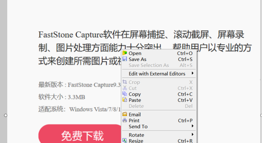The height and width of the screenshot is (143, 262).
Task: Choose Copy from the context menu
Action: [x=159, y=94]
